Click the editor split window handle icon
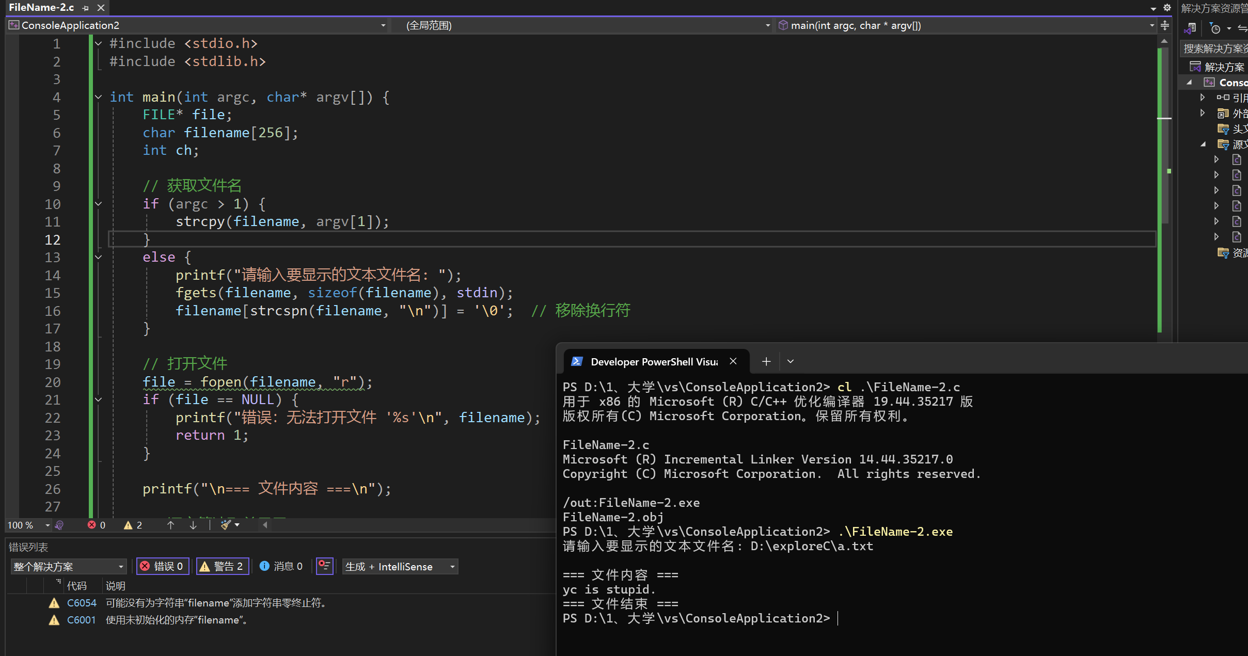This screenshot has width=1248, height=656. 1165,25
